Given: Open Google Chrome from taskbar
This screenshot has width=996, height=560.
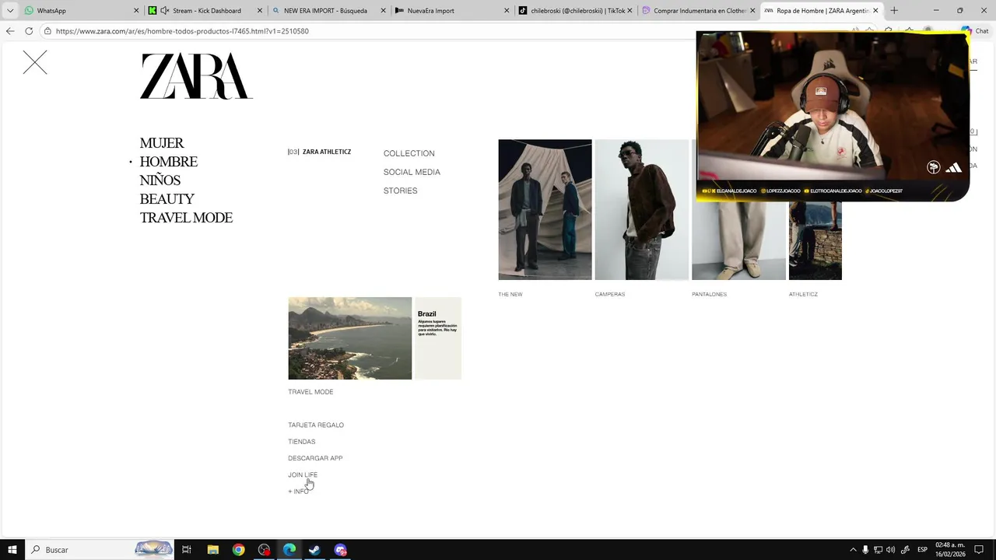Looking at the screenshot, I should (239, 550).
